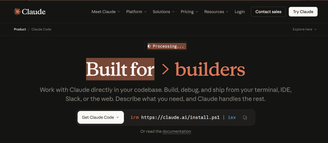Expand the Explore here dropdown
328x143 pixels.
pyautogui.click(x=304, y=29)
